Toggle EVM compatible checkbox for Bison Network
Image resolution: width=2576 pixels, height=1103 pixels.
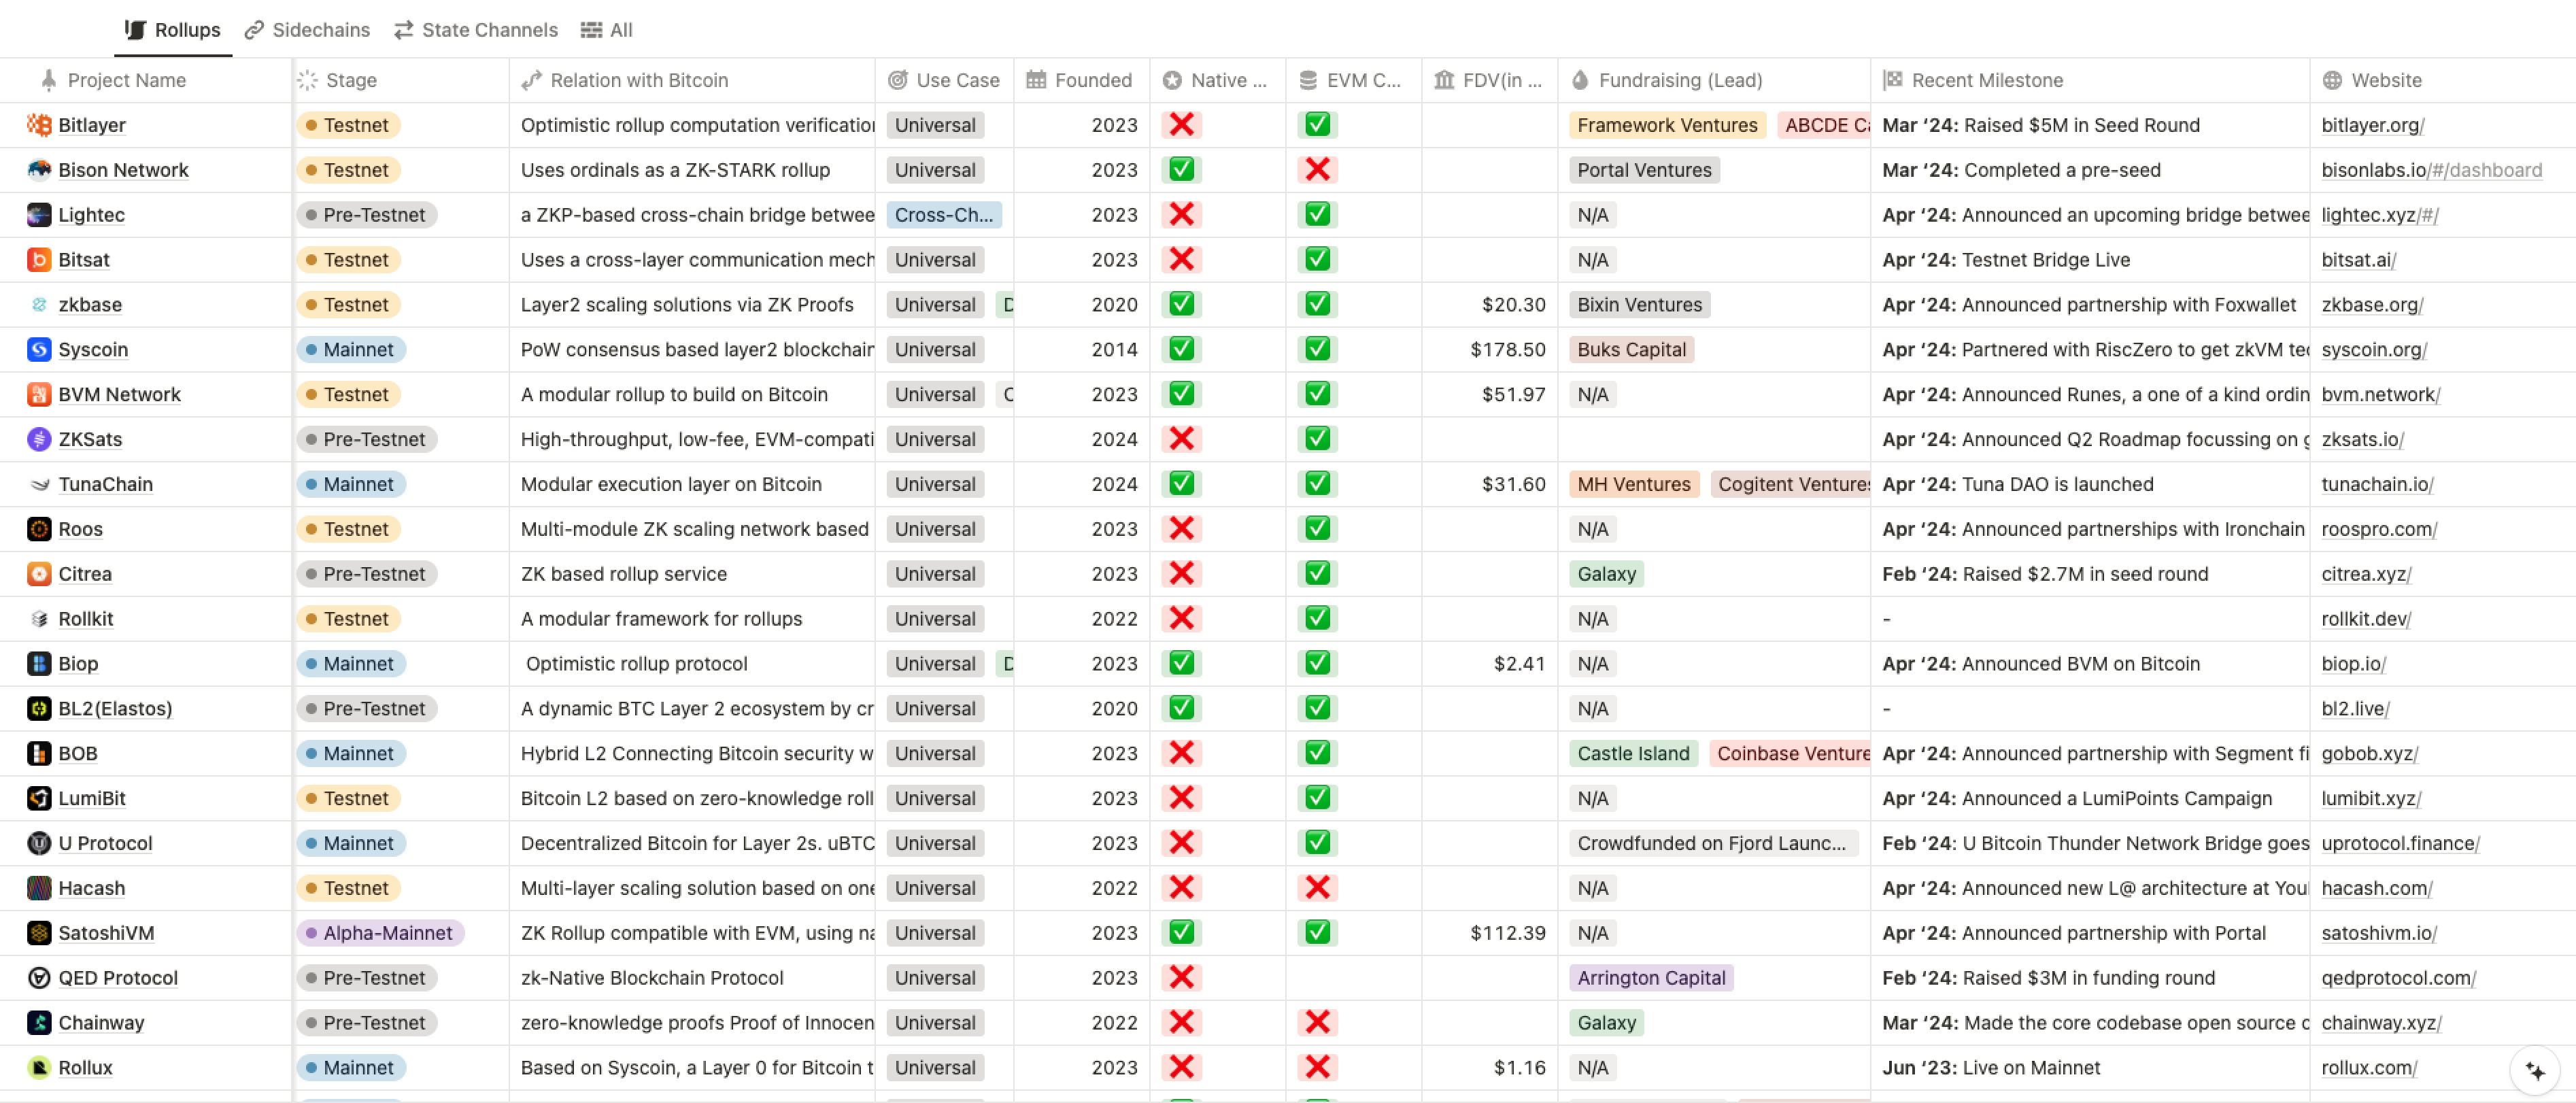(x=1318, y=170)
